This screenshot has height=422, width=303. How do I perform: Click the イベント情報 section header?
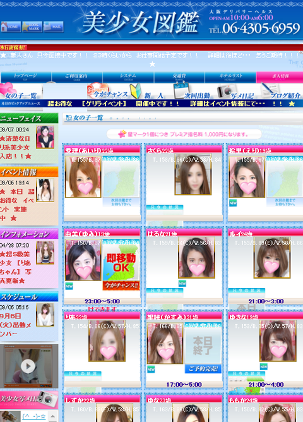tap(29, 172)
